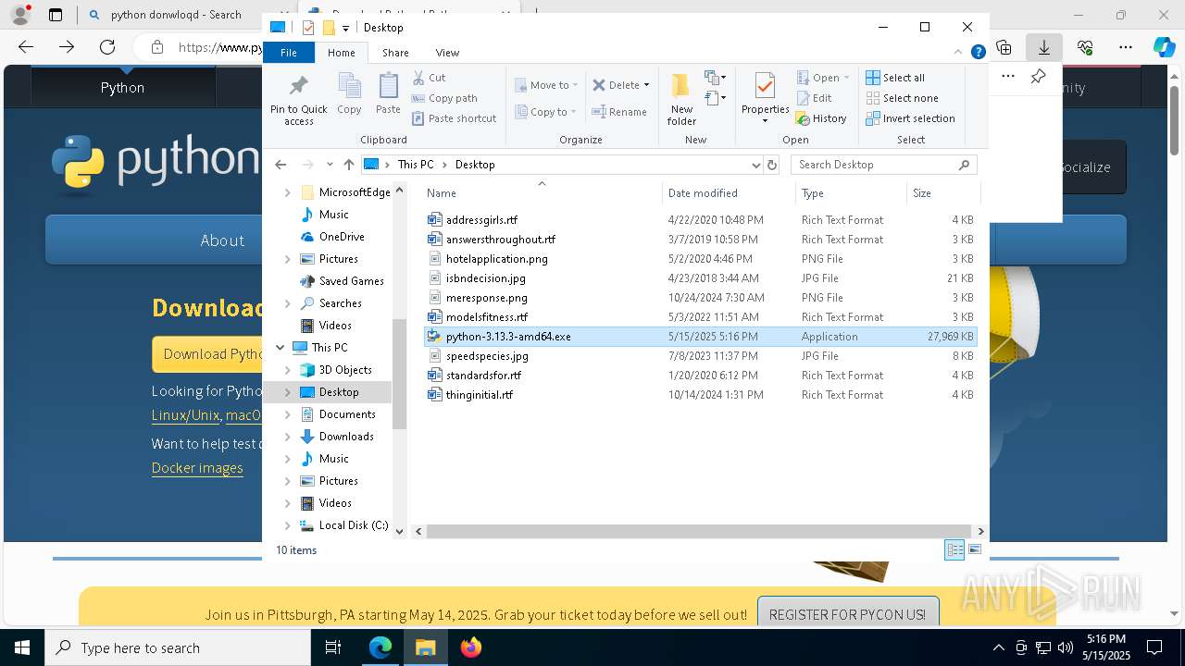Open 3D Objects in navigation pane

[x=345, y=370]
